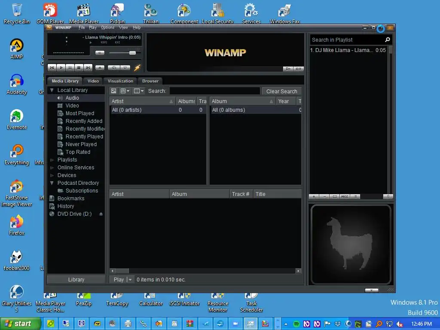The image size is (440, 330).
Task: Toggle the album art view button
Action: 113,91
